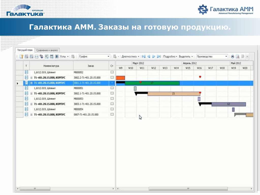Open the Производство combo box
The width and height of the screenshot is (260, 195).
coord(212,57)
